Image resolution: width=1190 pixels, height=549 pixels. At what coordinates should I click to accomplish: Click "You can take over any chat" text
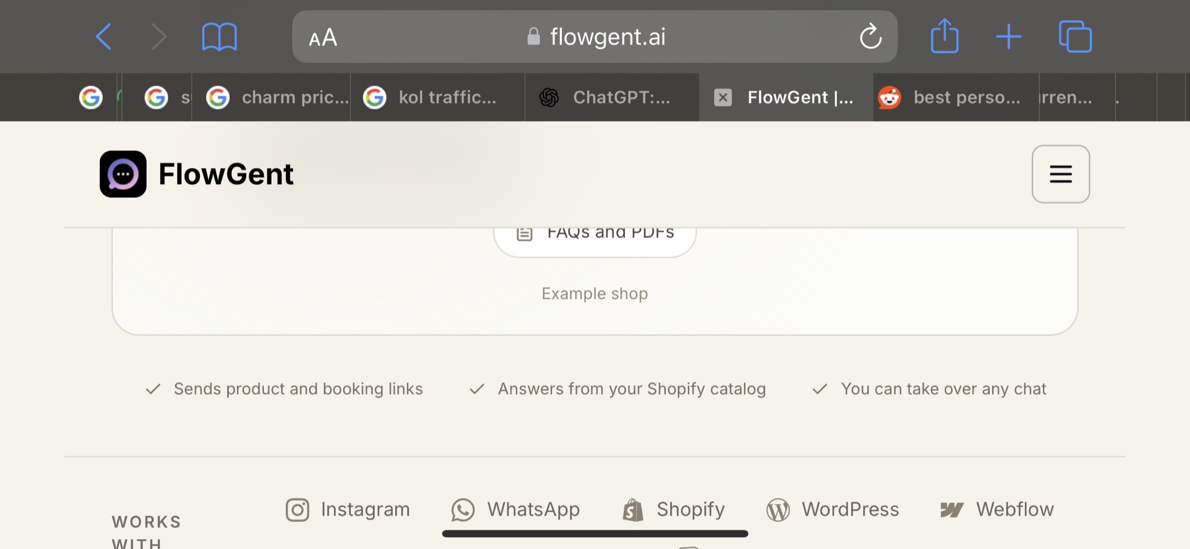(944, 389)
